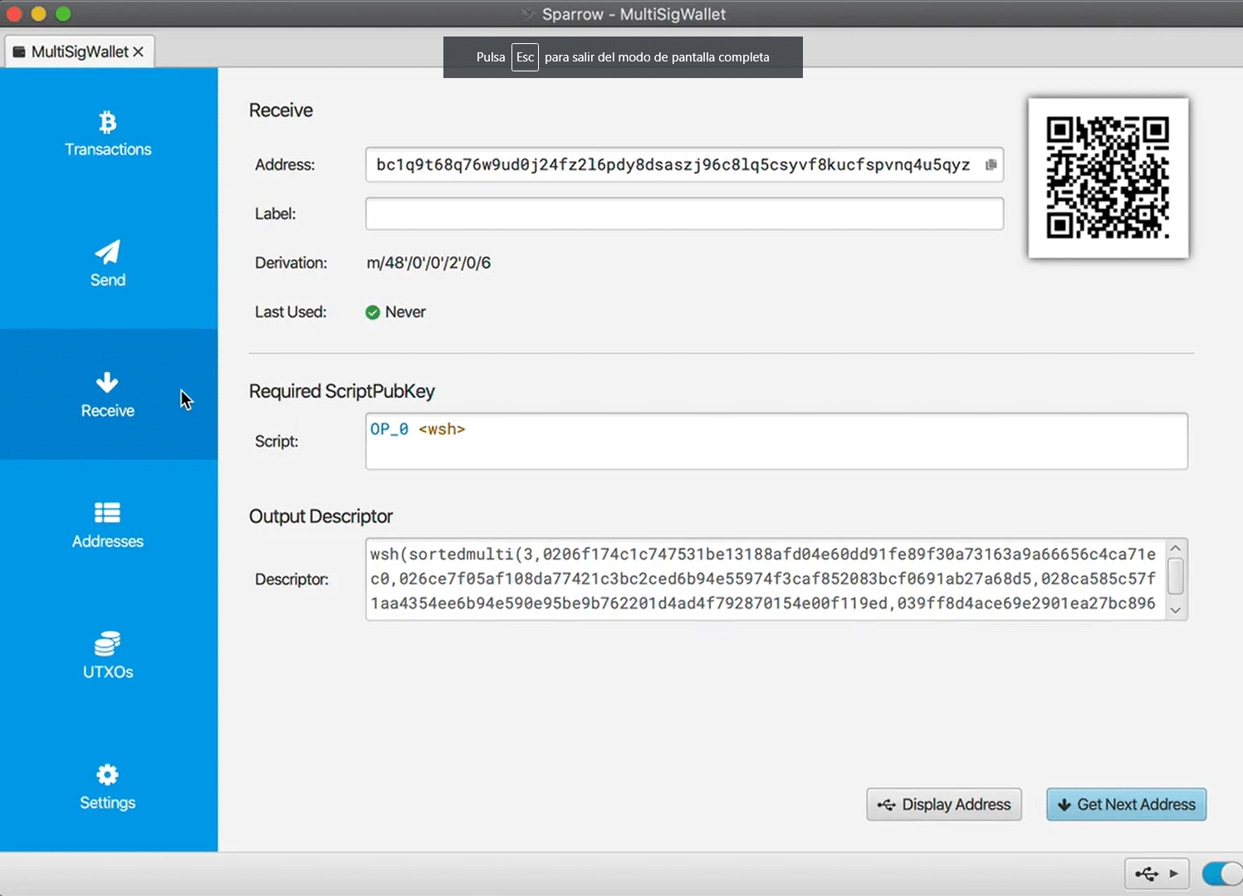Open the Transactions section in the sidebar

[107, 133]
